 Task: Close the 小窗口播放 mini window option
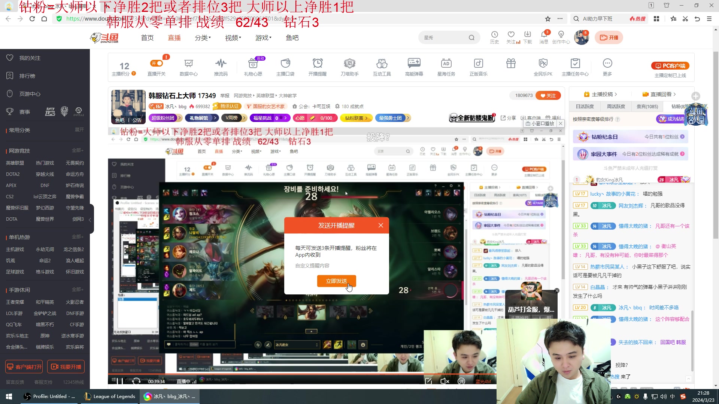(x=561, y=123)
